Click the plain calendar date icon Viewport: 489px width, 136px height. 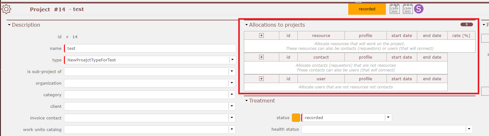coord(407,9)
